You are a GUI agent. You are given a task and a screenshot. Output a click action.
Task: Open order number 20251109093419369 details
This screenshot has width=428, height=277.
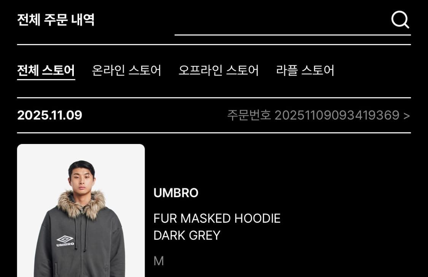click(318, 115)
